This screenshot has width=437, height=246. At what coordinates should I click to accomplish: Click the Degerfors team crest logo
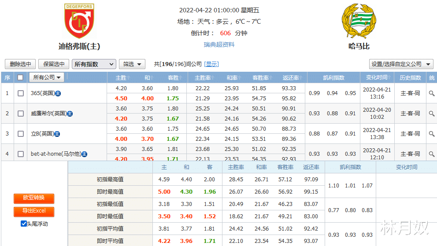pyautogui.click(x=79, y=21)
